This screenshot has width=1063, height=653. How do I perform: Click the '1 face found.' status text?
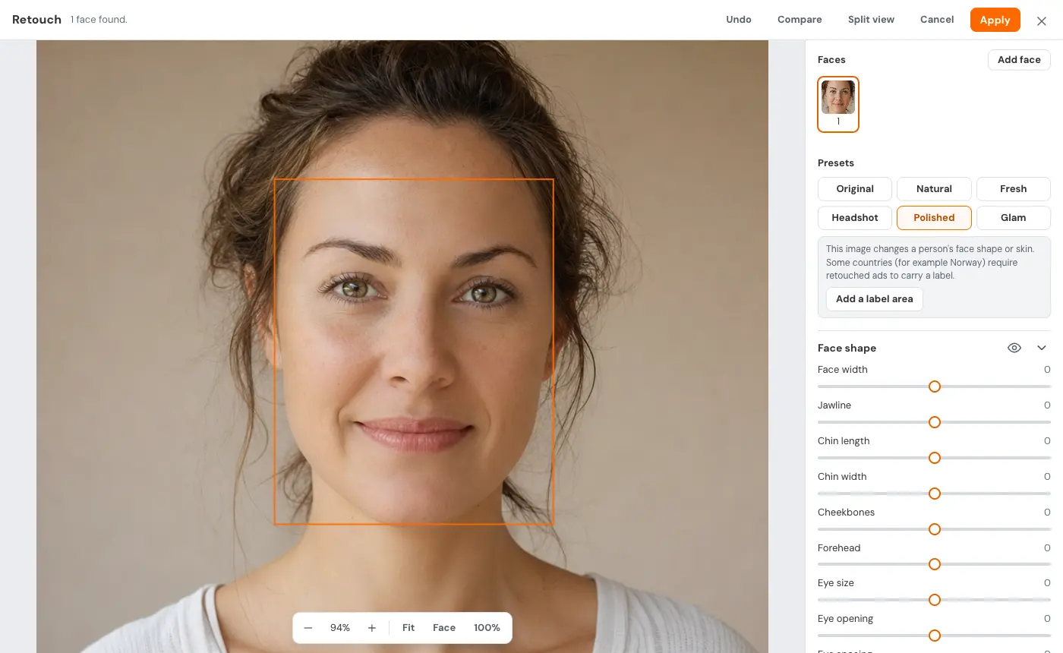tap(99, 20)
